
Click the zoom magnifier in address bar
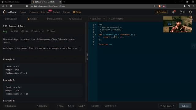[154, 6]
